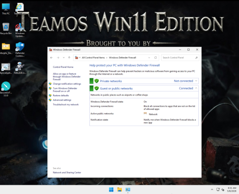The width and height of the screenshot is (239, 194).
Task: Open the address bar history dropdown
Action: coord(149,58)
